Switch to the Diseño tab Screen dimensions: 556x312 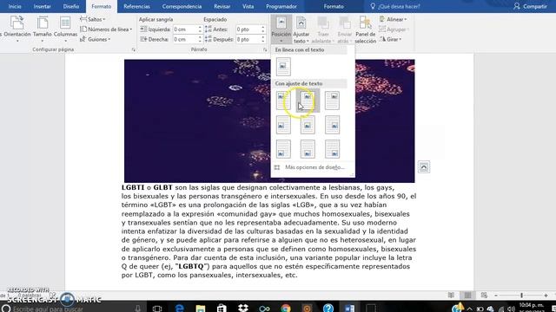(71, 6)
